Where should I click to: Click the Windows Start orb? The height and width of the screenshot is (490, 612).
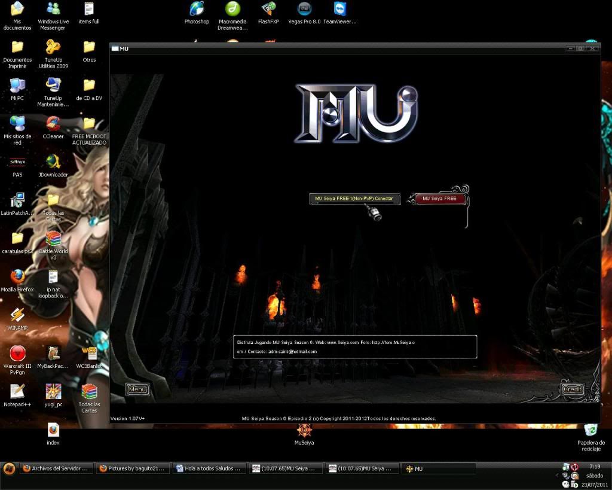9,468
